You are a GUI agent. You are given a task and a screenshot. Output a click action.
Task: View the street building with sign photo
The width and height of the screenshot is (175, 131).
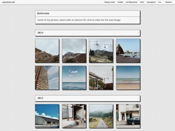(101, 78)
